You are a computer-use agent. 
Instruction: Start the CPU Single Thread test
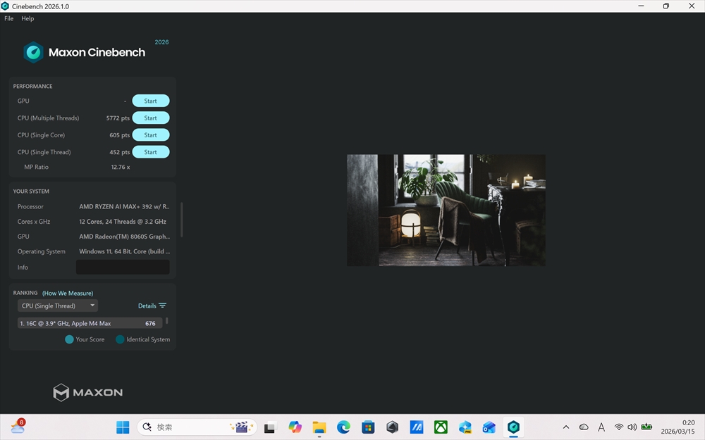pos(151,152)
